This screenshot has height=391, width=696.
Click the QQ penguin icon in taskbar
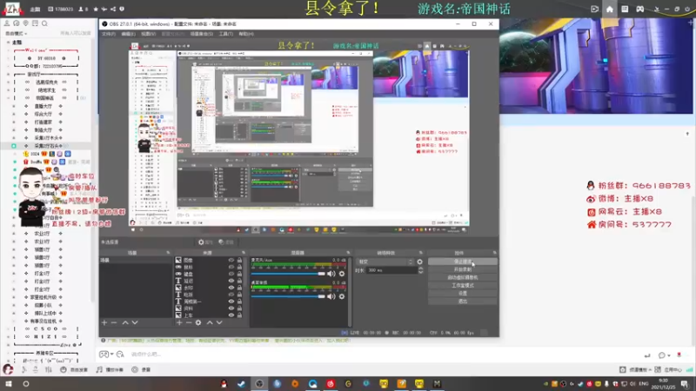(224, 383)
